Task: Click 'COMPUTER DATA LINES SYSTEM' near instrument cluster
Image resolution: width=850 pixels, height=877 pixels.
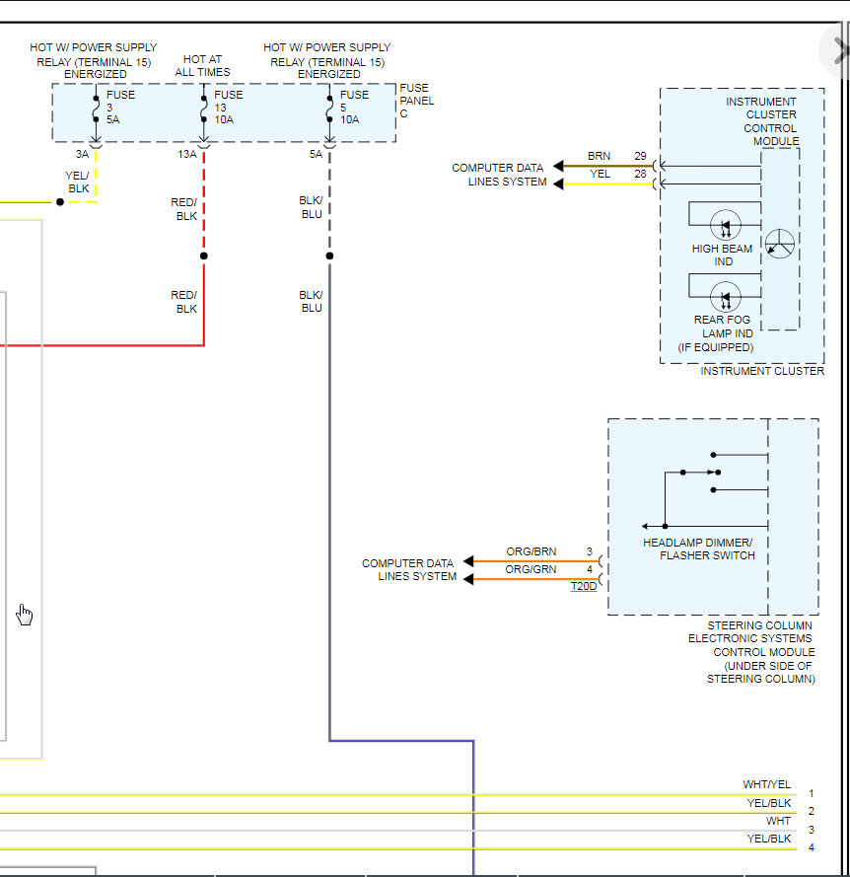Action: pyautogui.click(x=499, y=175)
